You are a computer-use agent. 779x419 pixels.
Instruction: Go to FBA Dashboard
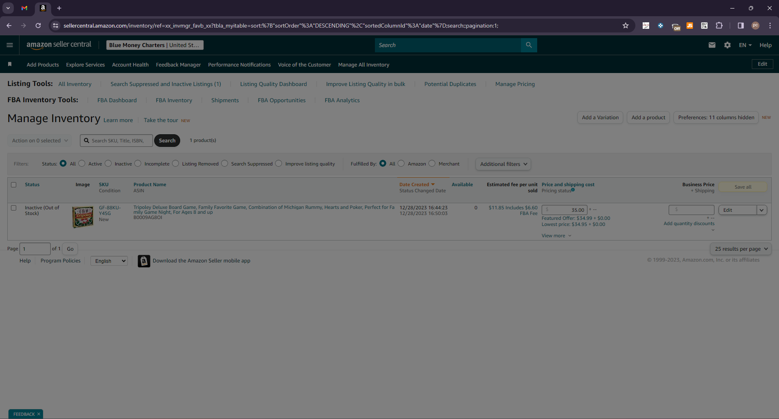click(x=117, y=100)
